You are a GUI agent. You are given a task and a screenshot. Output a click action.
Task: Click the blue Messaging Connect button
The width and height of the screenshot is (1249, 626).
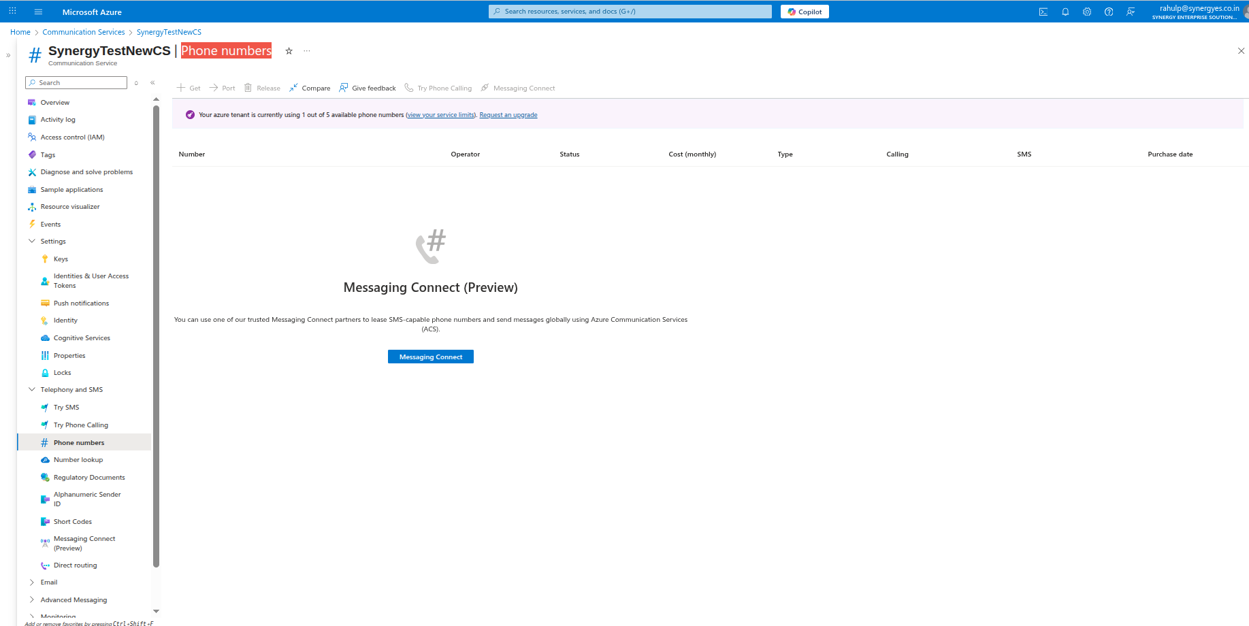[431, 357]
